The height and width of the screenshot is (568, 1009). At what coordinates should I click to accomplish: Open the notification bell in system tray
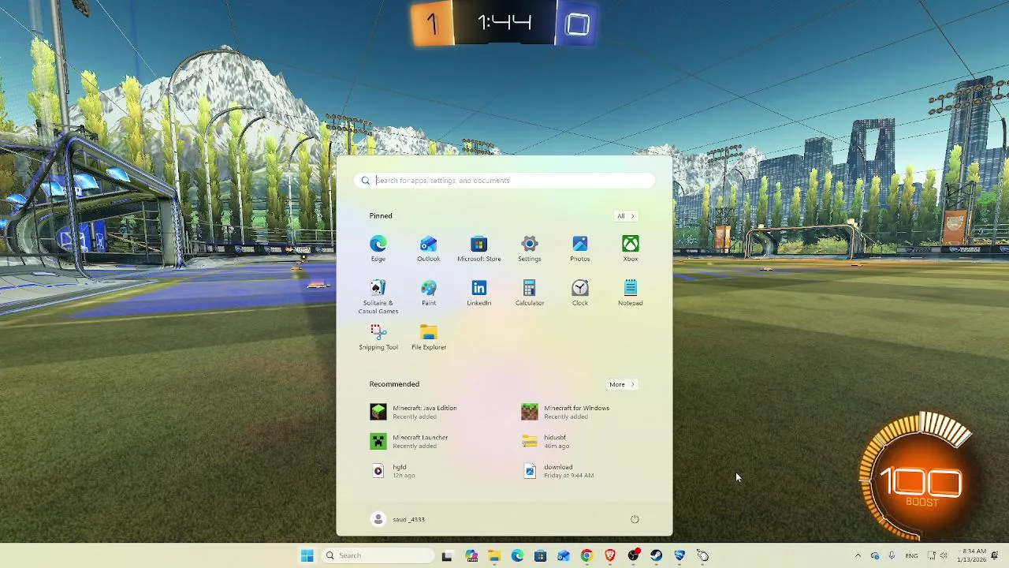995,555
